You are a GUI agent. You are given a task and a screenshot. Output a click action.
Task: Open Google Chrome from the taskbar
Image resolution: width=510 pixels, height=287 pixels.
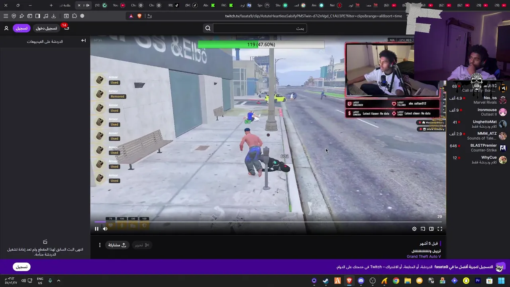pos(396,281)
